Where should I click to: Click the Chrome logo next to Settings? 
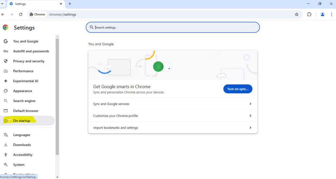click(x=6, y=28)
